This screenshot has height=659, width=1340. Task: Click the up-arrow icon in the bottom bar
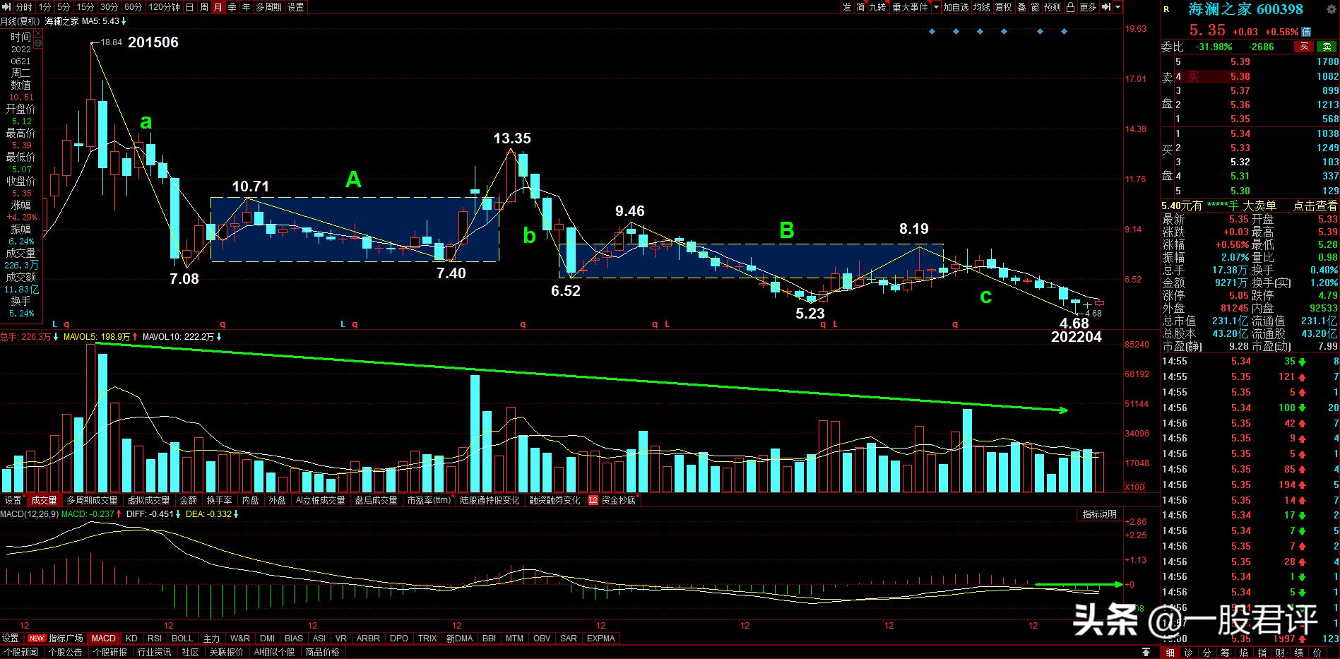tap(1146, 652)
